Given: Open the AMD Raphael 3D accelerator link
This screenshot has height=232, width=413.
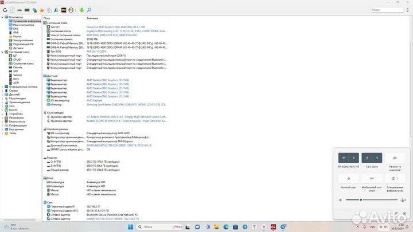Looking at the screenshot, I should [x=94, y=100].
